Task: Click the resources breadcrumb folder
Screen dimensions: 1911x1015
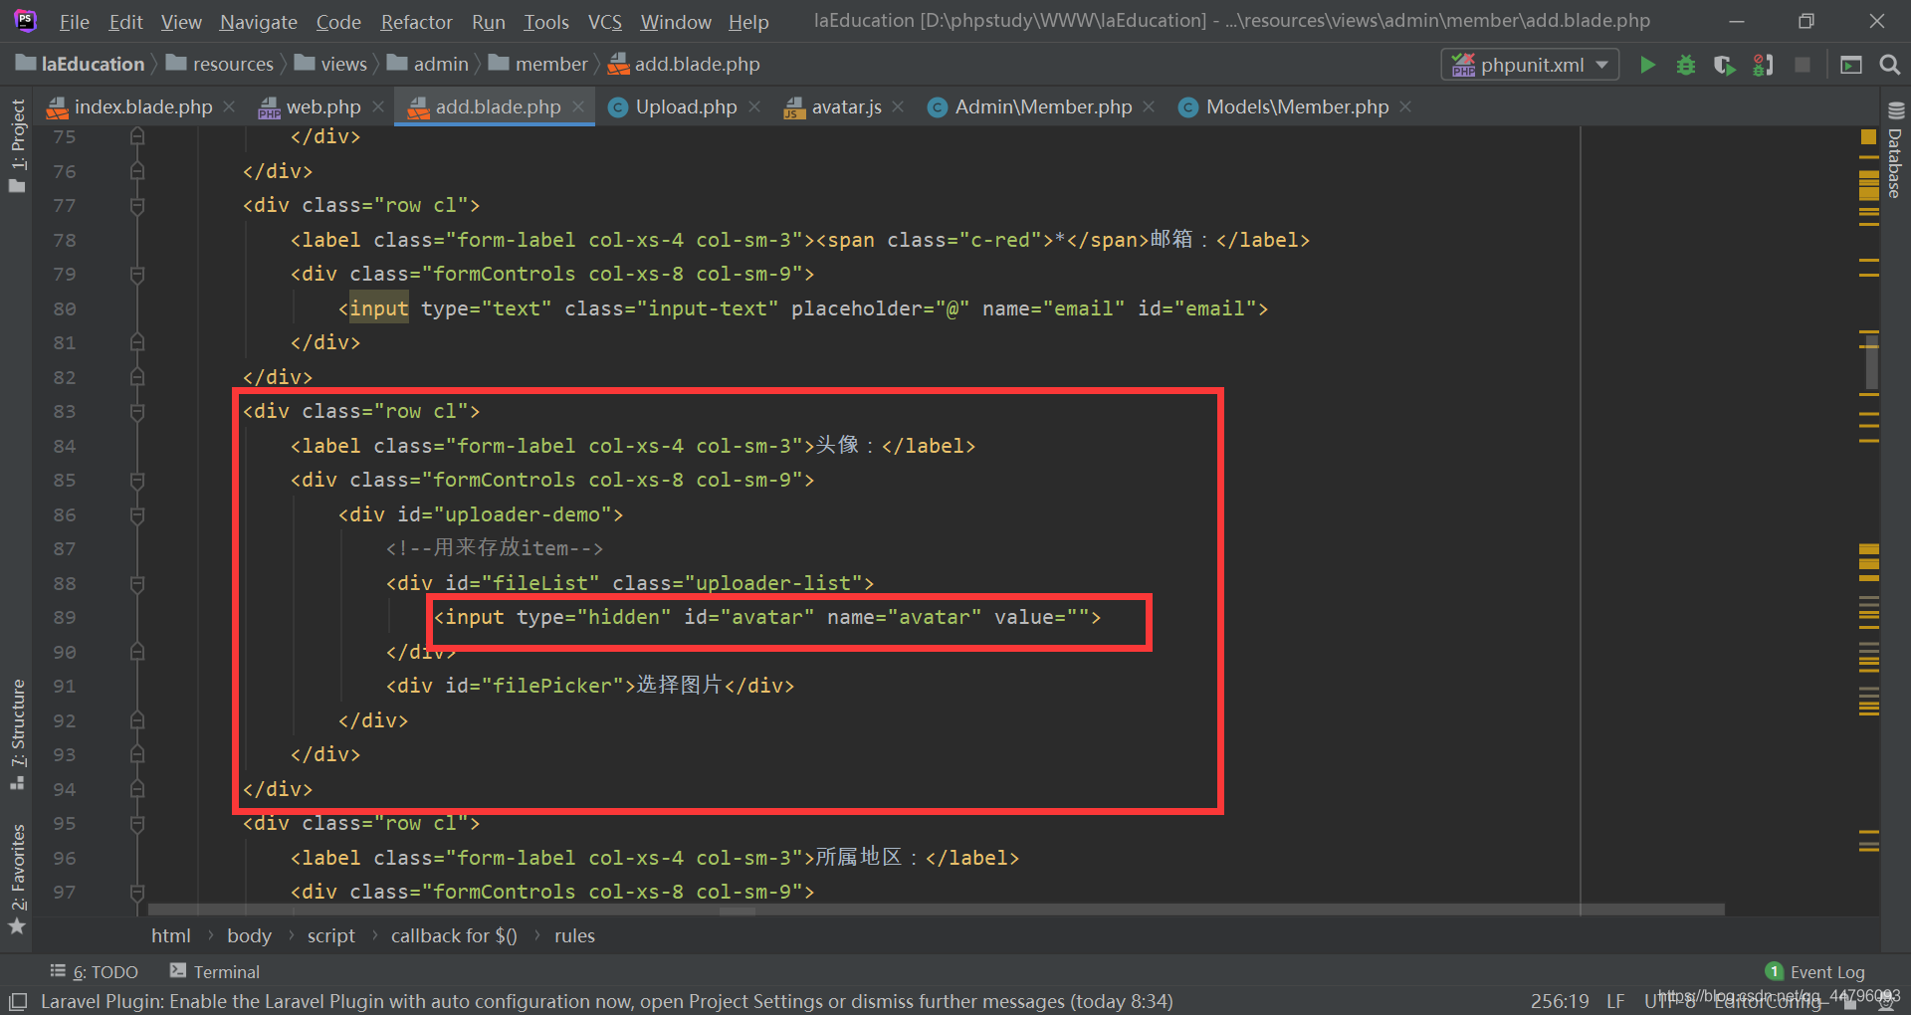Action: pos(220,64)
